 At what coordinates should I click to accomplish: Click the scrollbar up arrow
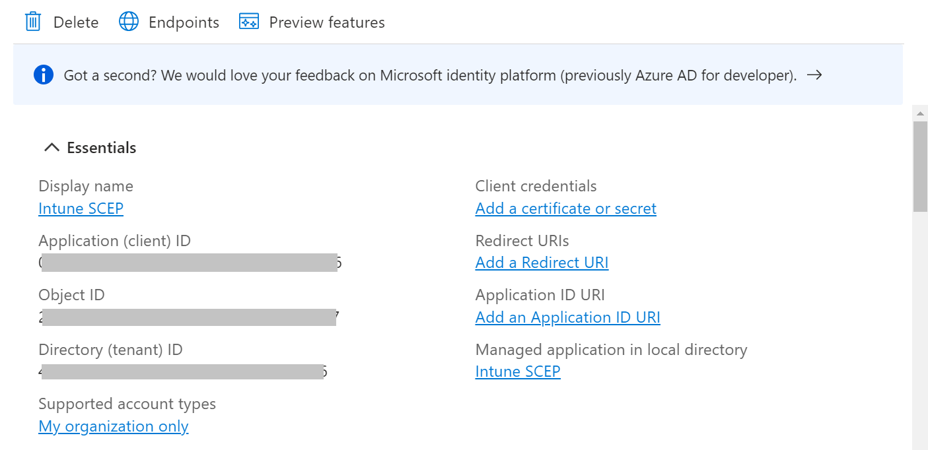(x=920, y=113)
